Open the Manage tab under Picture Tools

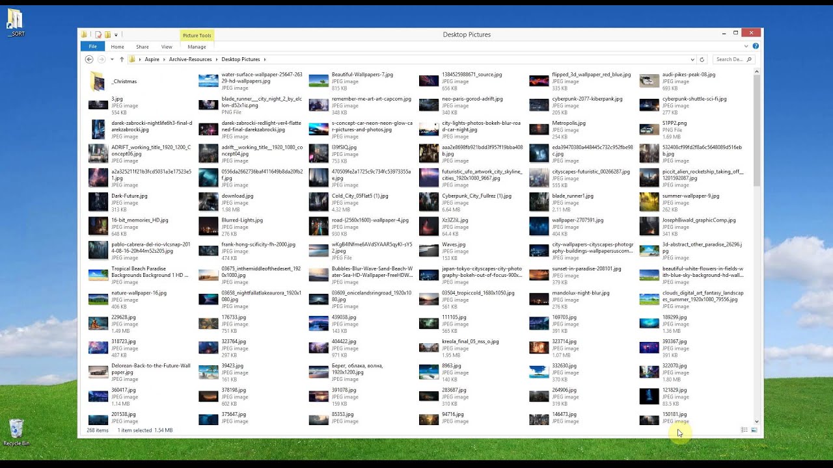[x=197, y=46]
